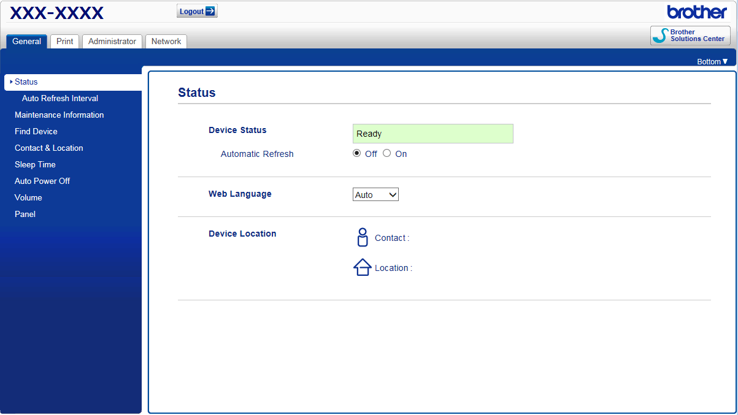Click the Location house icon
738x415 pixels.
click(x=363, y=267)
